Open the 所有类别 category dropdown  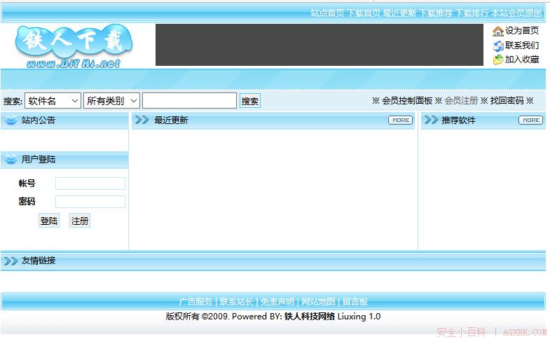(x=111, y=101)
